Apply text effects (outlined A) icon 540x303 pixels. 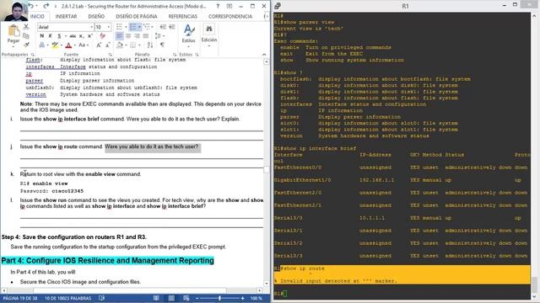[42, 45]
